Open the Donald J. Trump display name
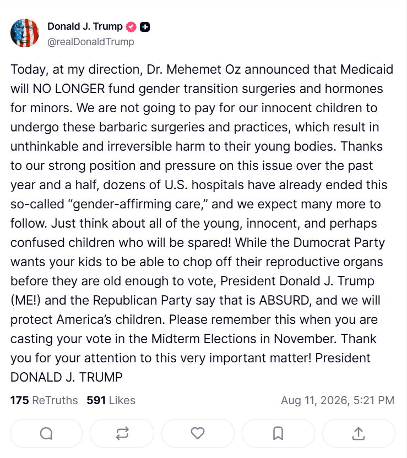The width and height of the screenshot is (407, 458). tap(85, 26)
